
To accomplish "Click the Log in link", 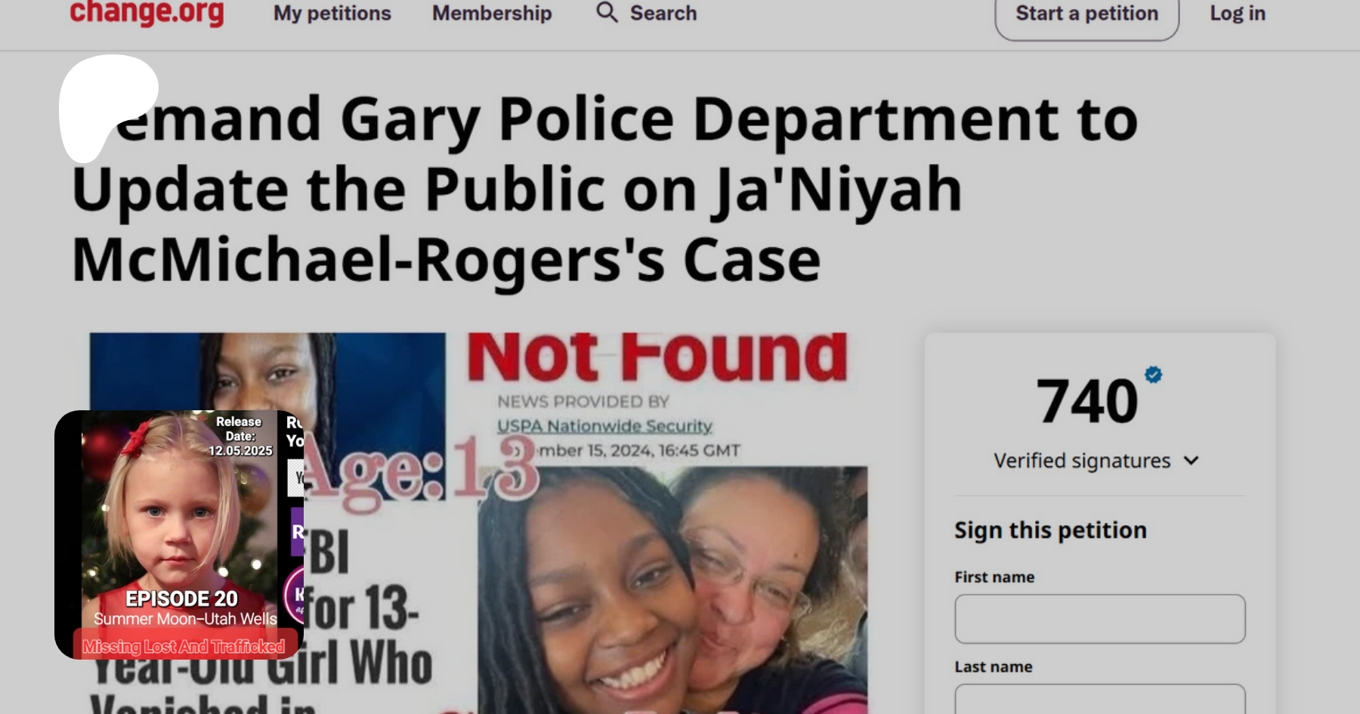I will coord(1238,14).
